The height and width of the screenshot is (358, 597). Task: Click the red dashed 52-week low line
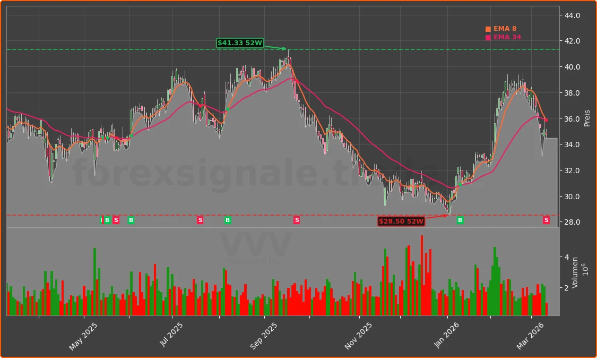(345, 215)
